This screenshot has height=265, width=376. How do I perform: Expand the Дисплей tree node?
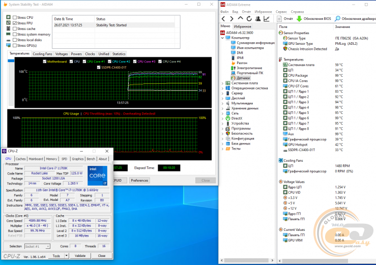[222, 98]
